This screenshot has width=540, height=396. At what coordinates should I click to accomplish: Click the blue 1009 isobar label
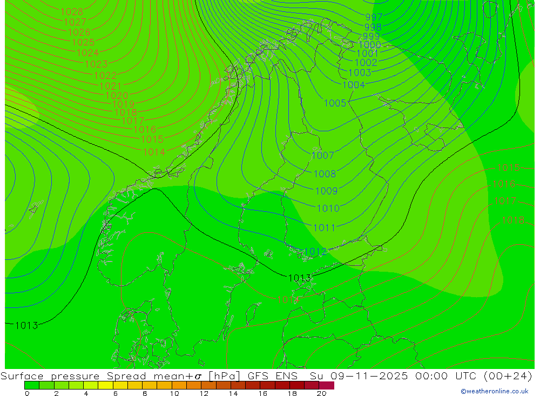pyautogui.click(x=327, y=191)
